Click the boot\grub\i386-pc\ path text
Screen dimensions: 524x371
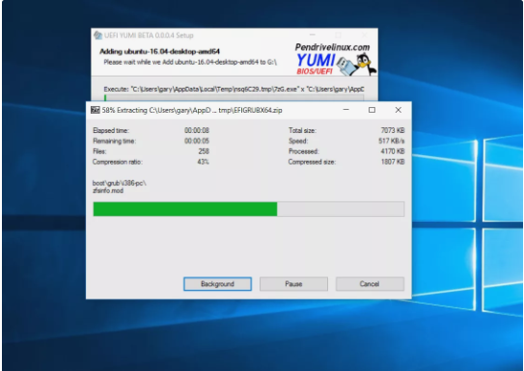click(x=120, y=183)
